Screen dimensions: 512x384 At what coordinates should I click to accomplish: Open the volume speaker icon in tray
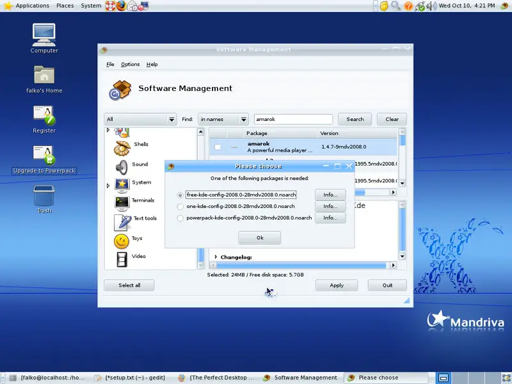(x=431, y=6)
